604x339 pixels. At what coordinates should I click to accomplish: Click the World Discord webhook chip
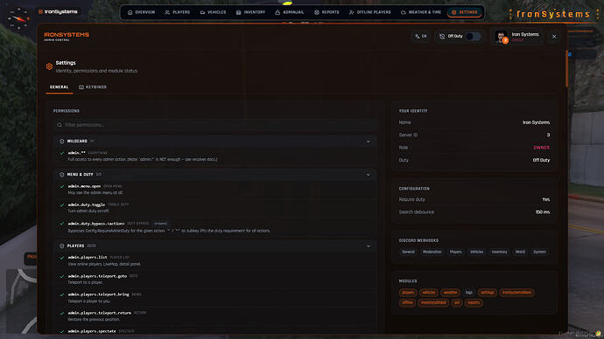click(520, 253)
